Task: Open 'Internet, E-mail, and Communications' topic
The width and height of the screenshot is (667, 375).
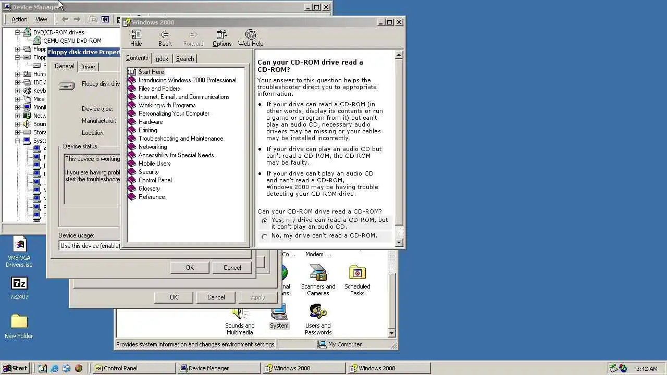Action: [184, 97]
